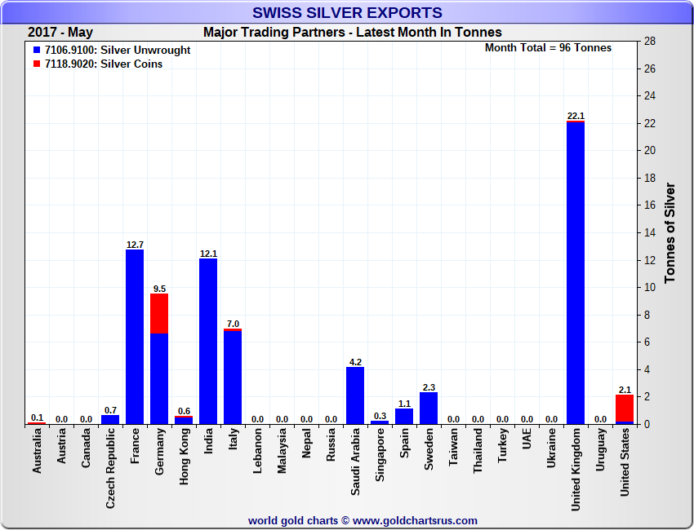Select the Saudi Arabia bar

pos(355,395)
